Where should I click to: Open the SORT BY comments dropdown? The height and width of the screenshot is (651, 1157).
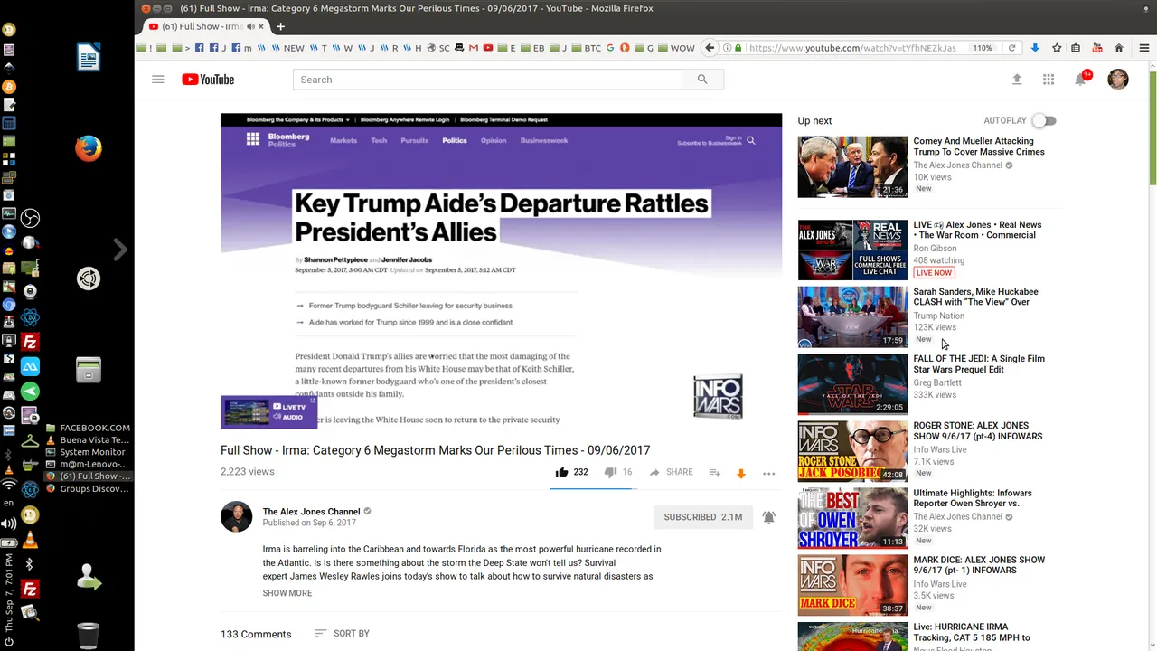click(342, 634)
